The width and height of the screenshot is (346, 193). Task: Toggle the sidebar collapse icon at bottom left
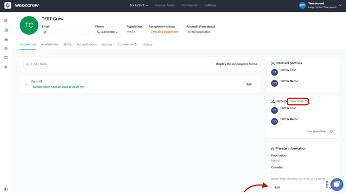point(6,189)
